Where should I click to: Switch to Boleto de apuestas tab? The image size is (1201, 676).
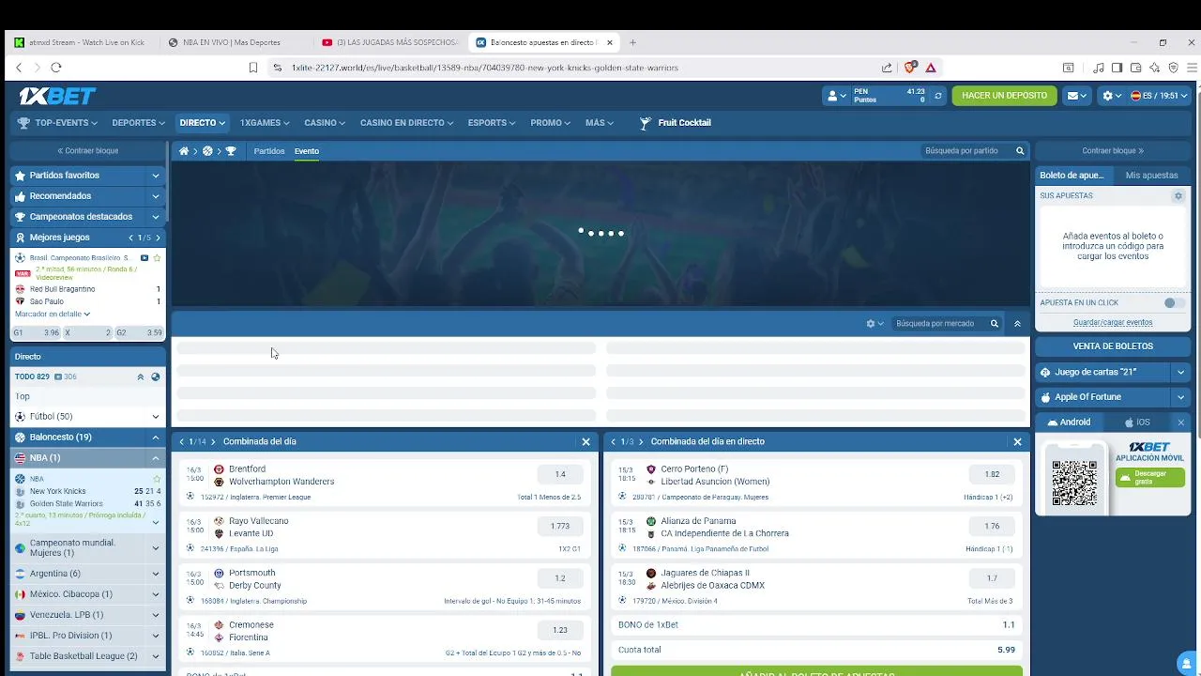click(x=1072, y=176)
